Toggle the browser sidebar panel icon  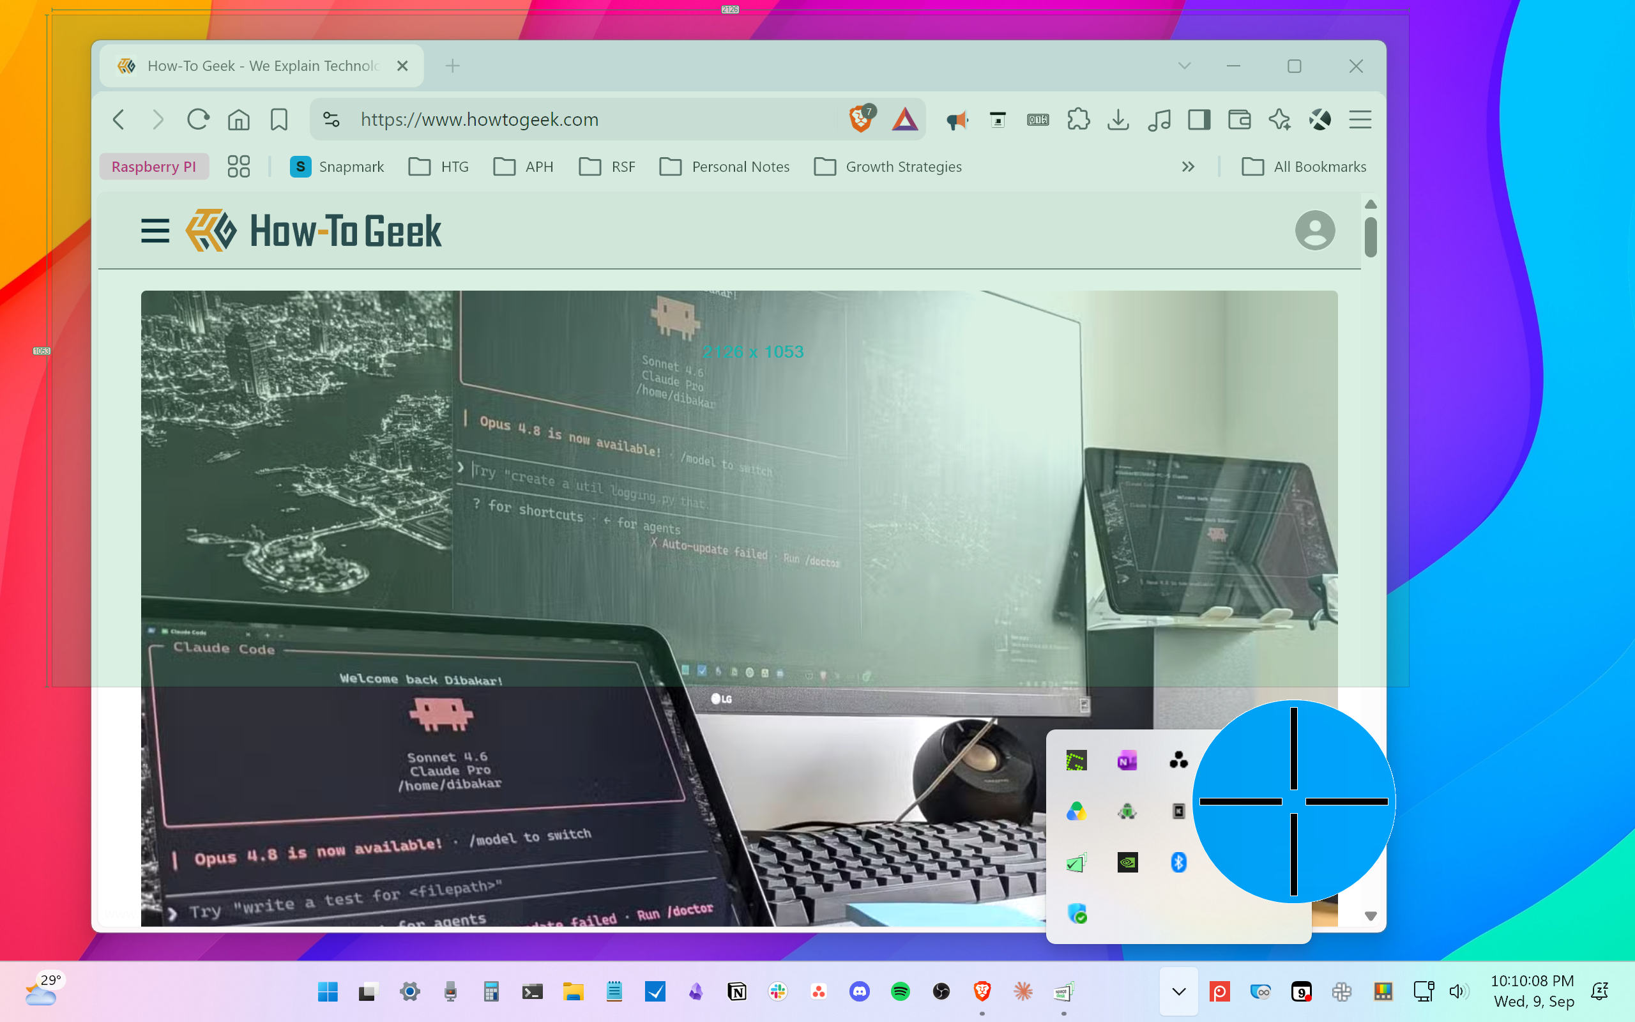[x=1199, y=119]
